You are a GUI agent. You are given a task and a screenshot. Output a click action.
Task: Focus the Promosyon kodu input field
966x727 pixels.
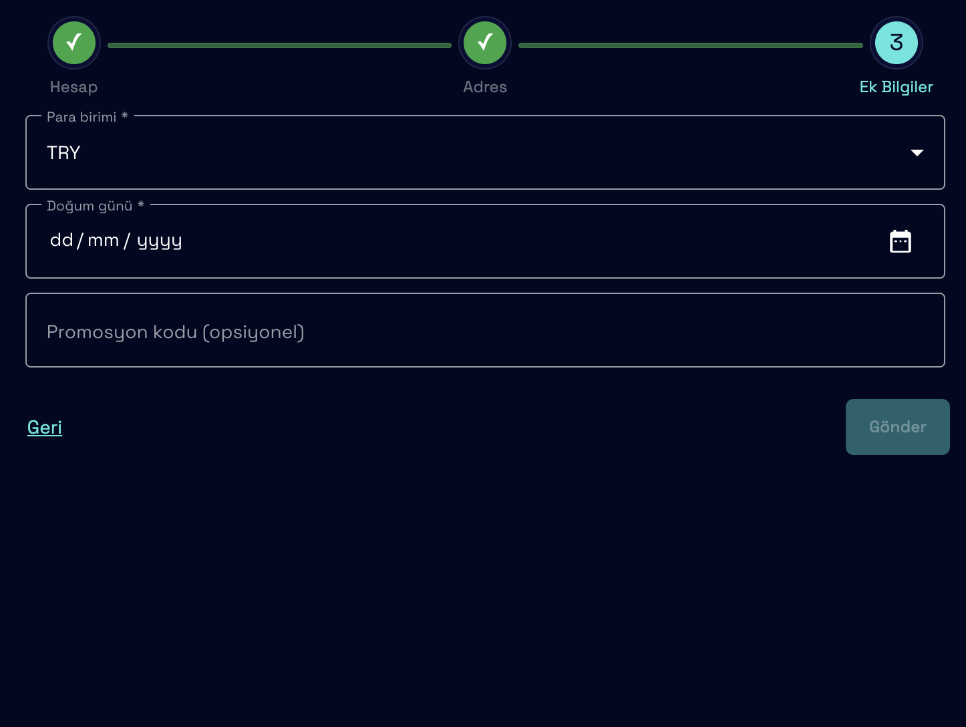[485, 331]
